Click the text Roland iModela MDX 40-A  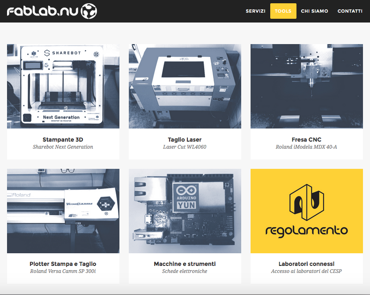[x=306, y=147]
